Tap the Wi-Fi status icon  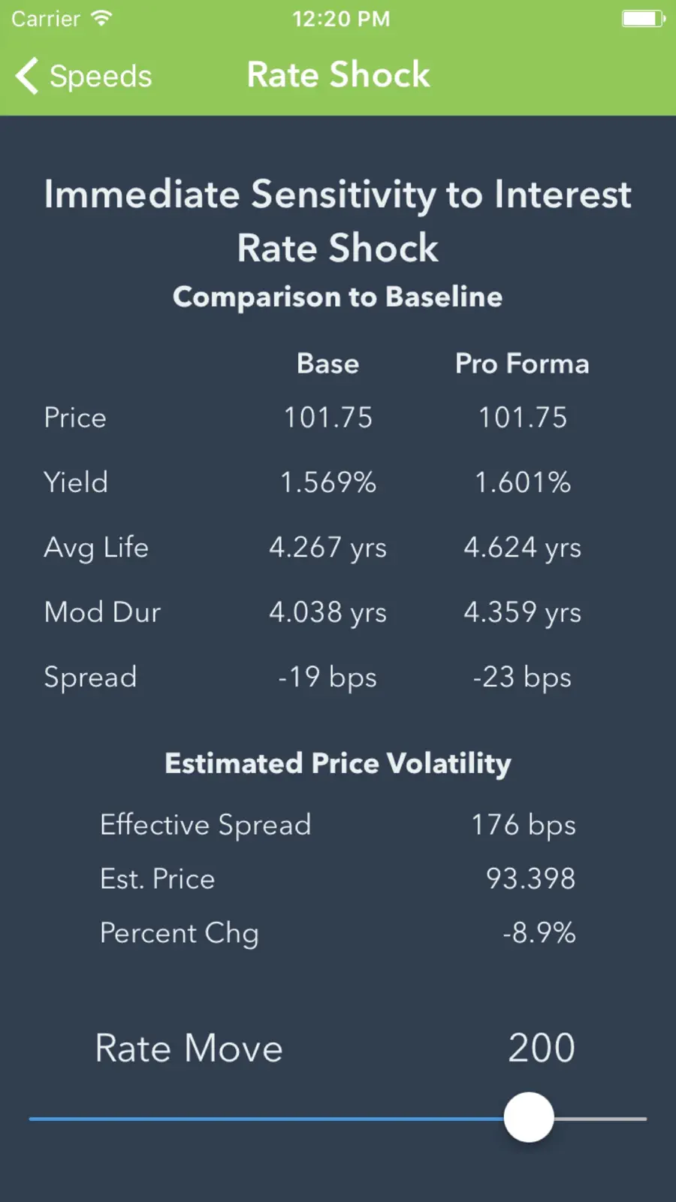tap(101, 18)
